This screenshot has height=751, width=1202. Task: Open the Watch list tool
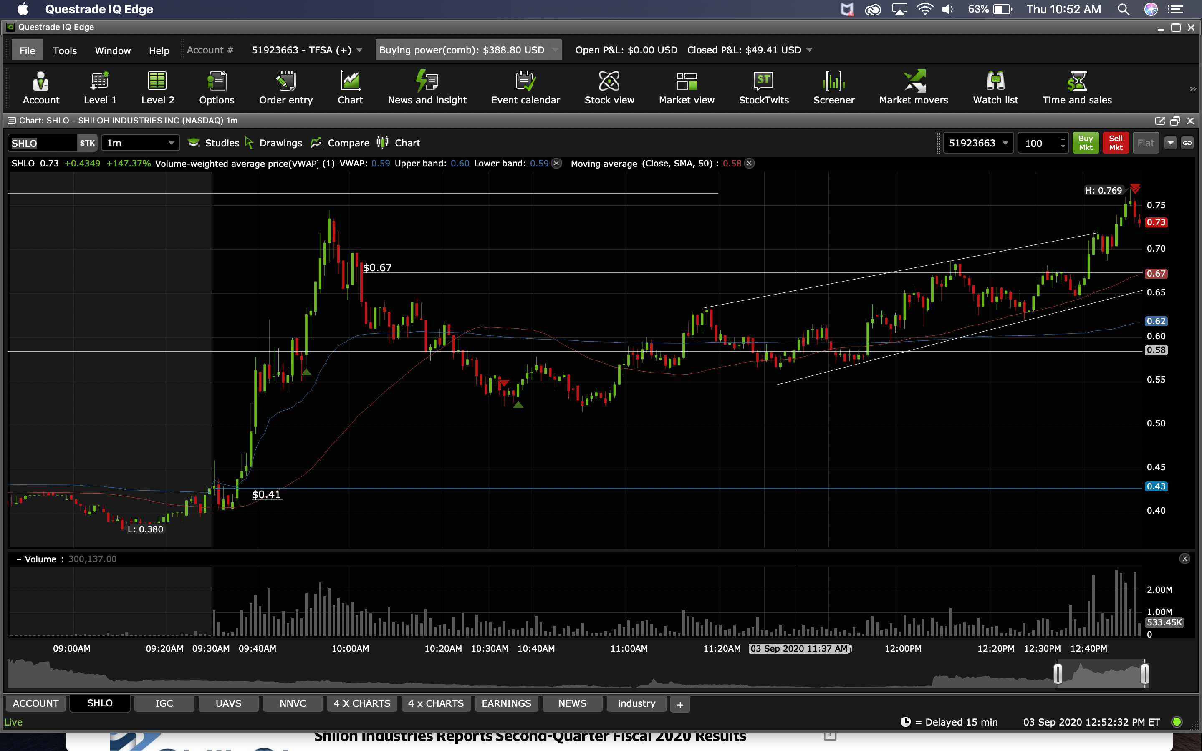pos(995,88)
